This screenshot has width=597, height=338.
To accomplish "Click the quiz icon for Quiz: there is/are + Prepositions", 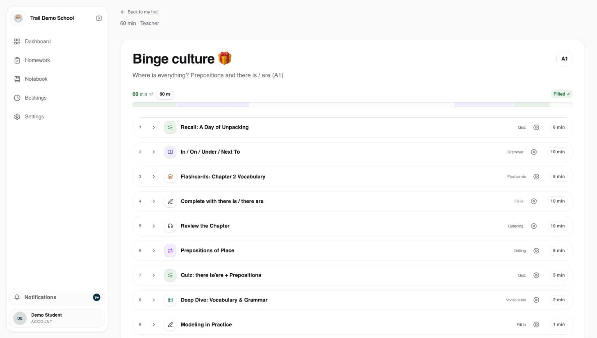I will pyautogui.click(x=170, y=275).
